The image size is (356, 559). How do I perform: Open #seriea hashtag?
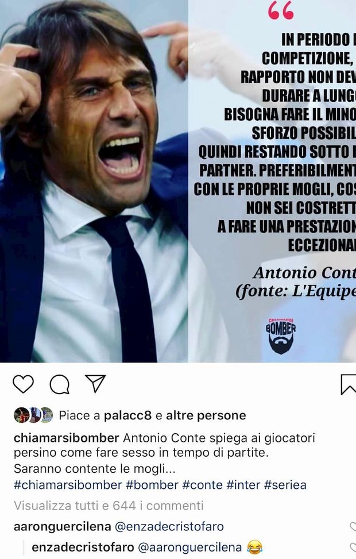click(x=285, y=485)
